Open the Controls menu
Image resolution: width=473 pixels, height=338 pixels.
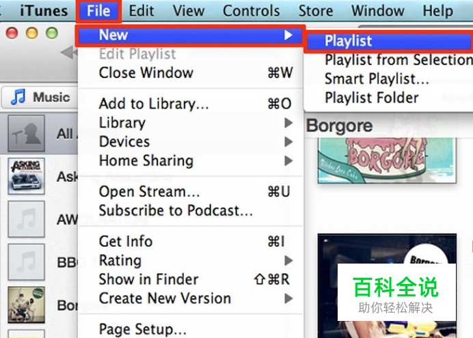point(252,11)
